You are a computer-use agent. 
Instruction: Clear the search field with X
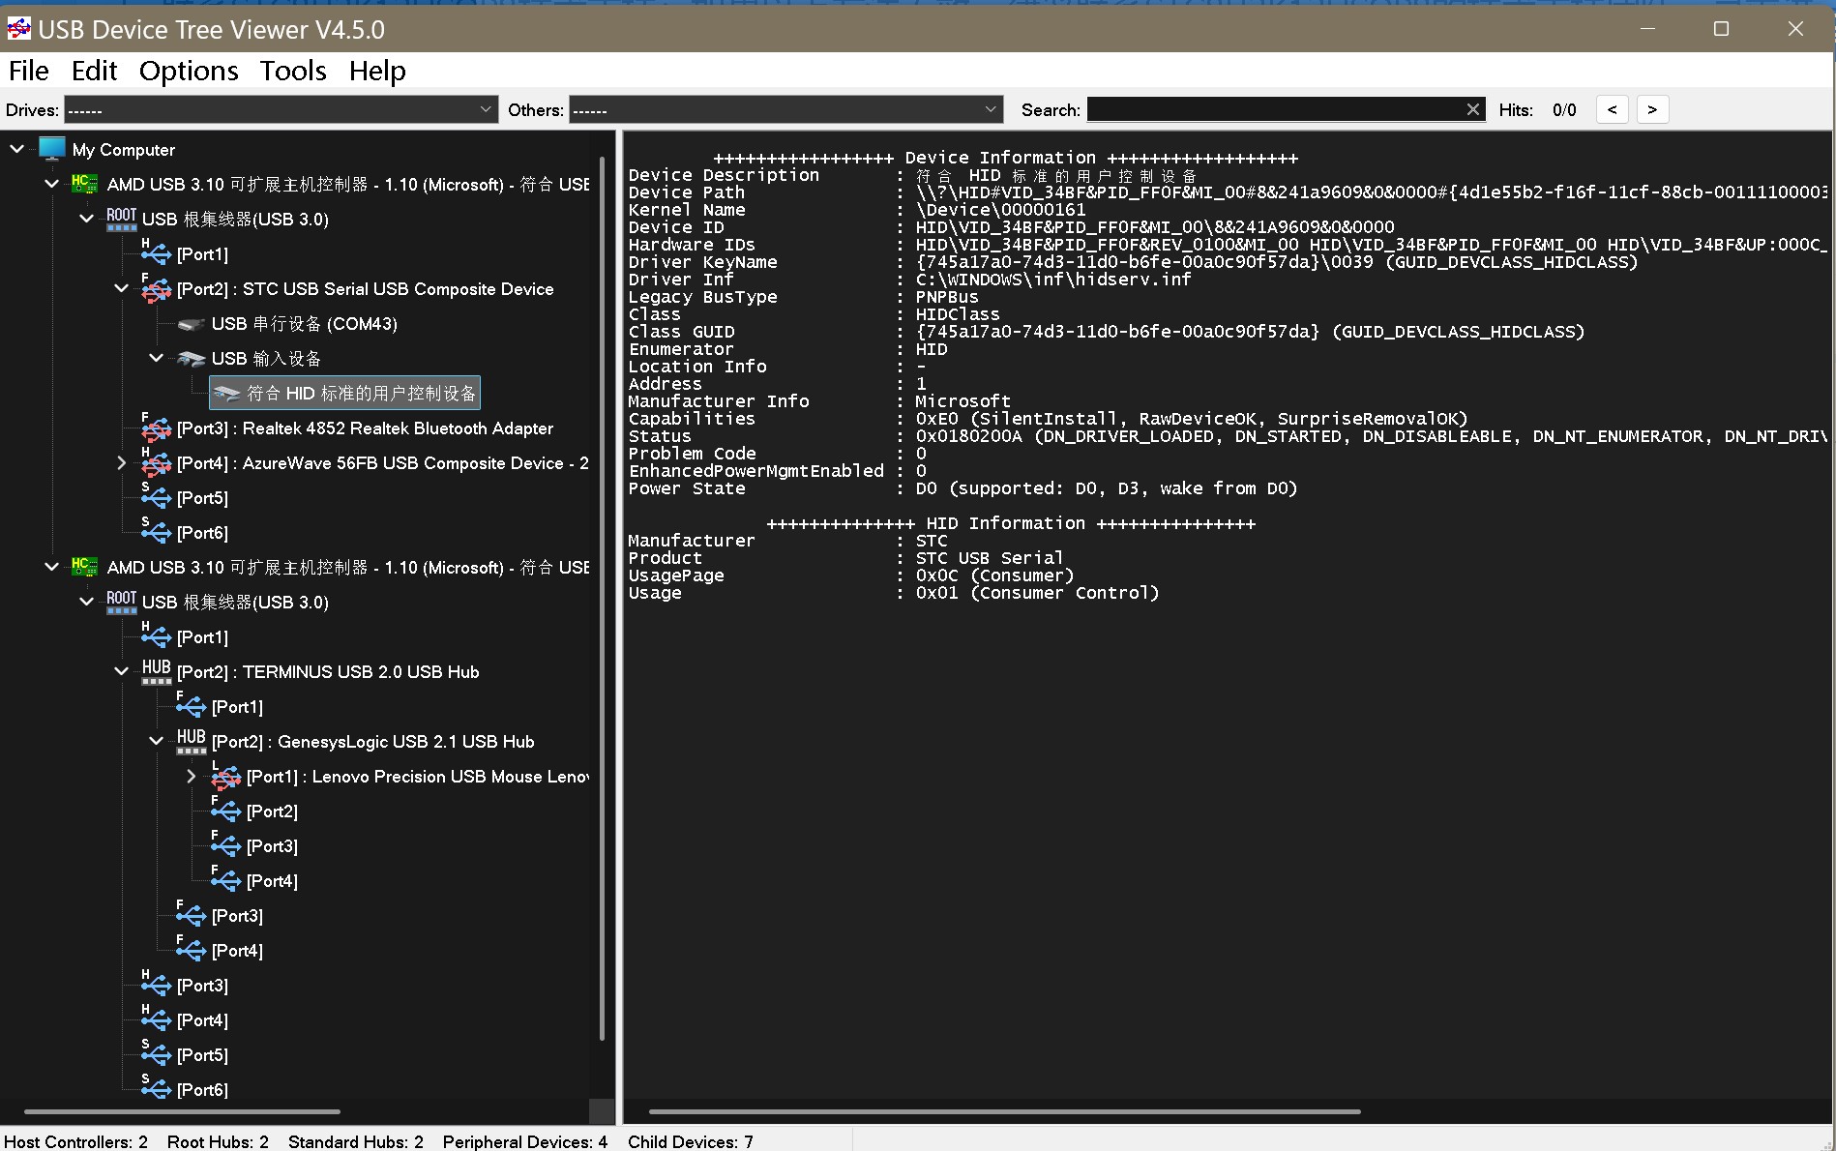[1472, 109]
